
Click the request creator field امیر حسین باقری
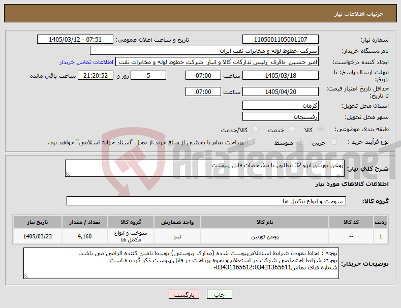[x=217, y=62]
